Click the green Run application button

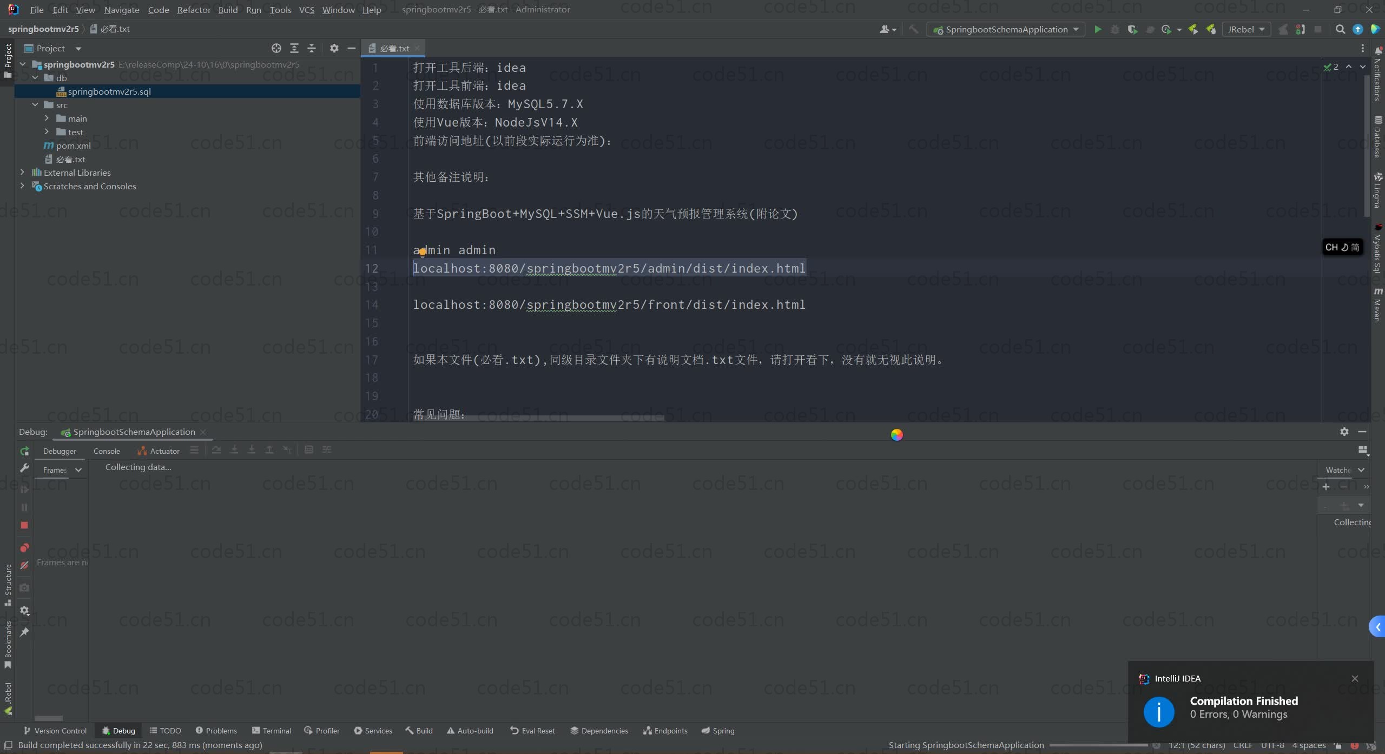(x=1098, y=29)
